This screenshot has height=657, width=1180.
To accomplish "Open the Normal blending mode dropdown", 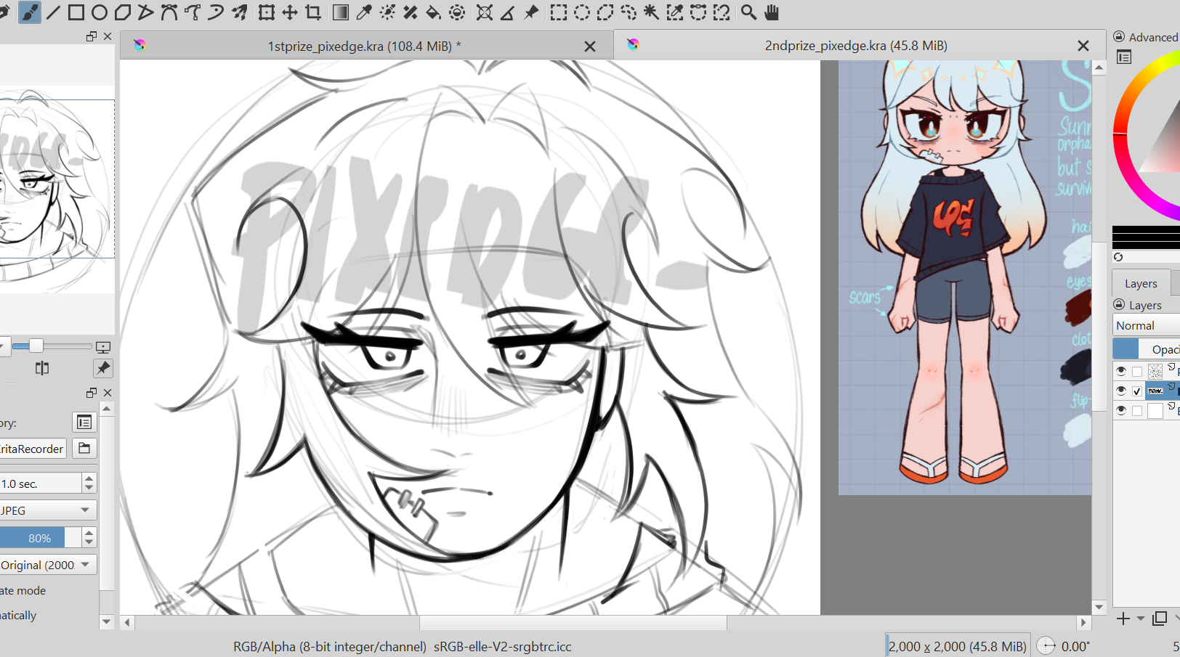I will pos(1146,325).
